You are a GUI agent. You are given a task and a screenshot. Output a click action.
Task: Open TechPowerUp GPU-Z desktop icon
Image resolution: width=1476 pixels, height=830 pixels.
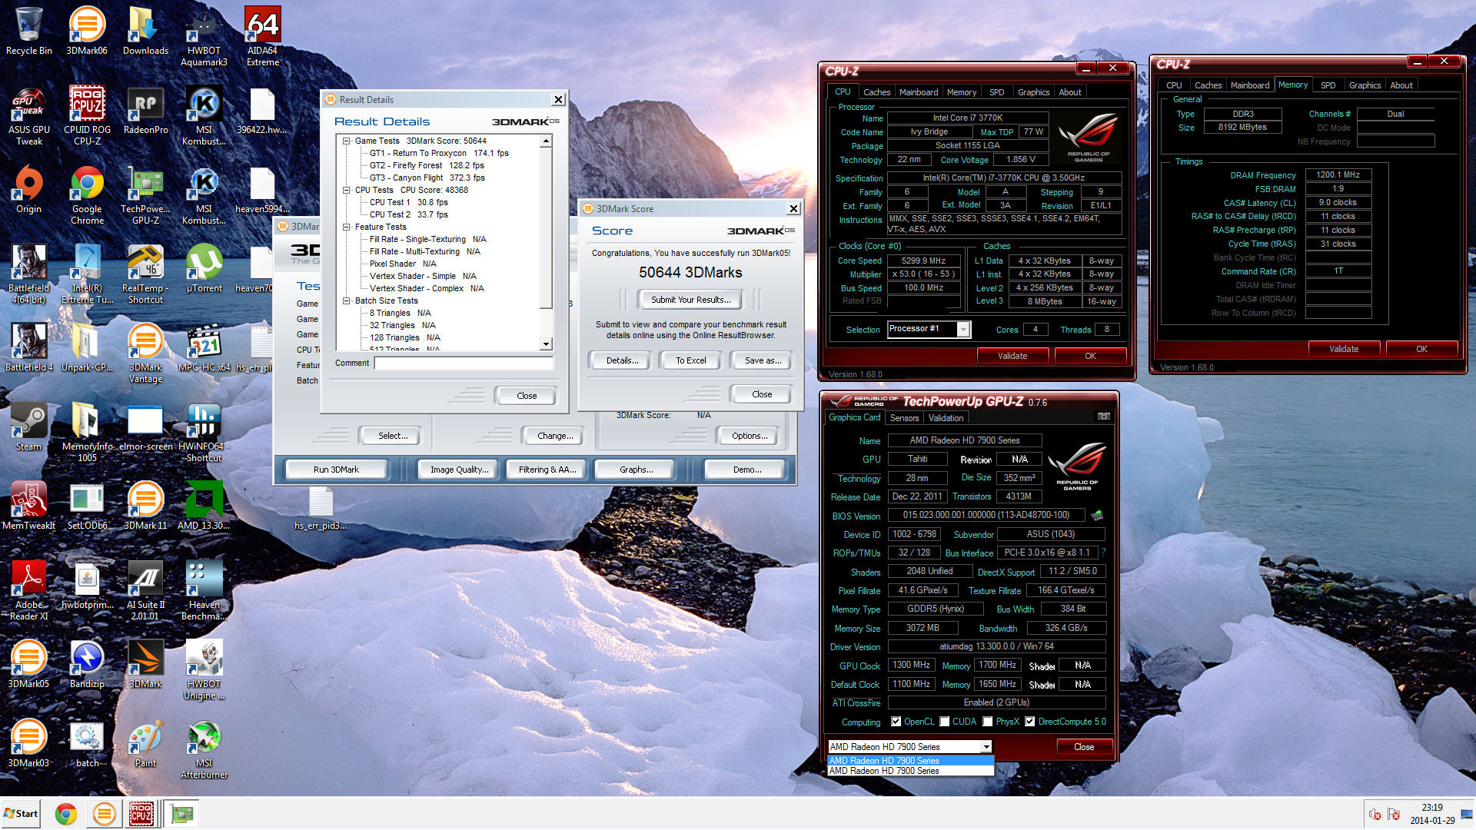click(145, 194)
